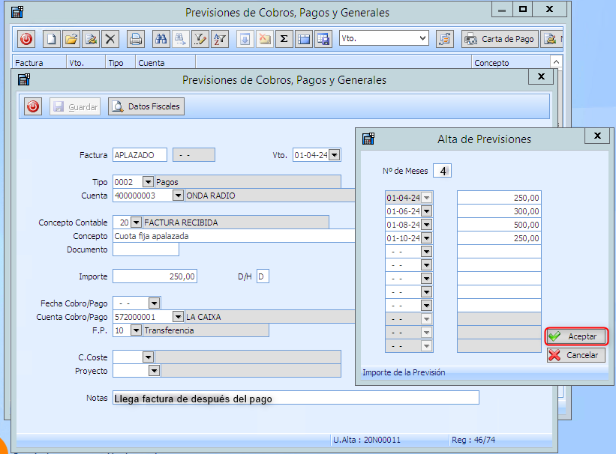Expand the Concepto Contable dropdown arrow
Screen dimensions: 616x454
pos(136,223)
